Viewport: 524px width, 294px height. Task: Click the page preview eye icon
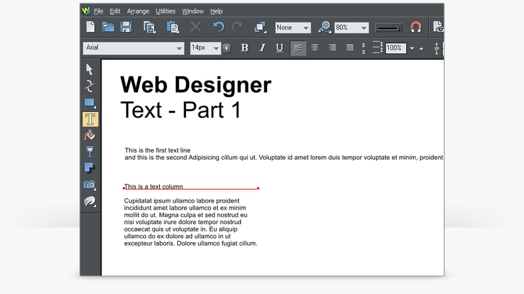(x=438, y=27)
